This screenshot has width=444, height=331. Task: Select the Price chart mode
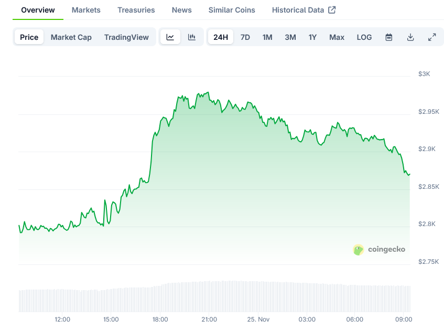click(29, 37)
